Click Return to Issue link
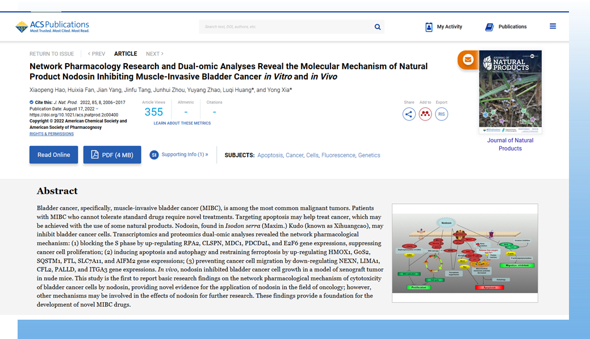The height and width of the screenshot is (339, 590). click(x=52, y=54)
